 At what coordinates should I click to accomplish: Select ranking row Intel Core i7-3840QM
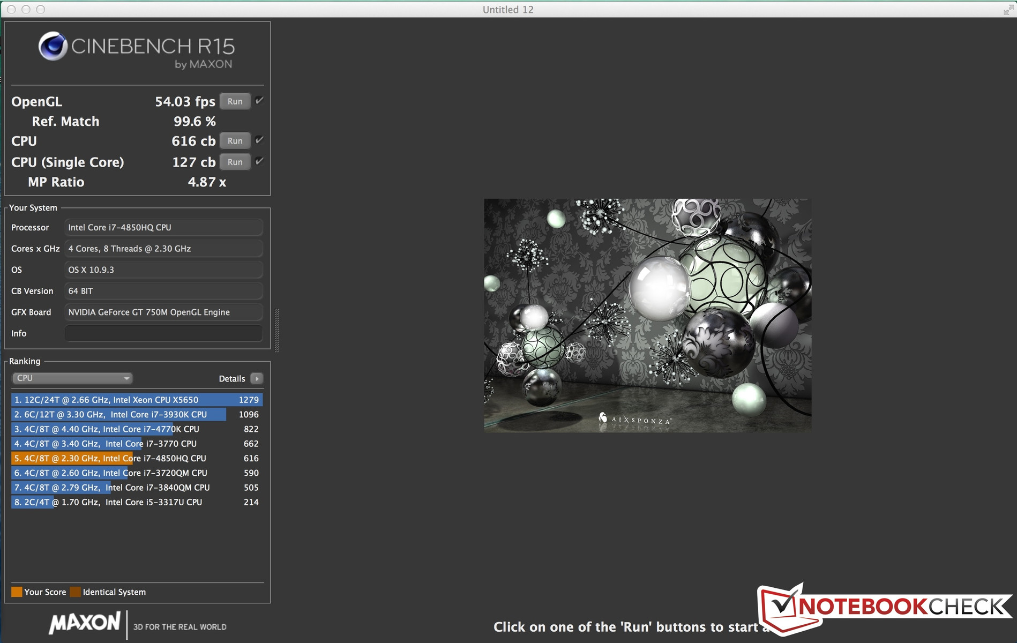pos(137,488)
